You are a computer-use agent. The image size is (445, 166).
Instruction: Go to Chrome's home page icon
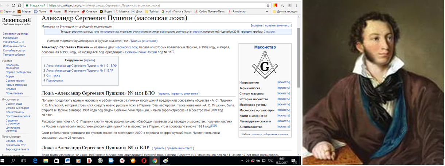point(19,5)
